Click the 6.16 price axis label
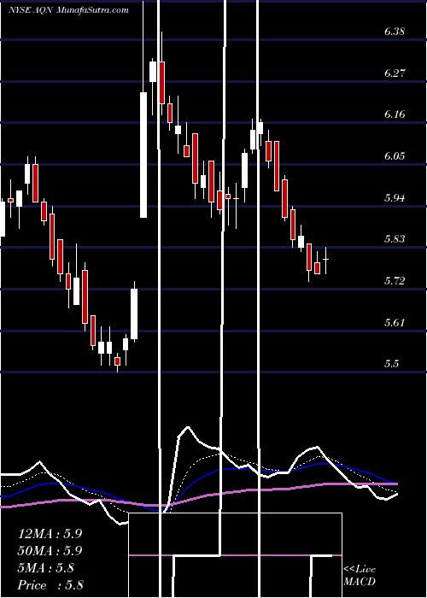The image size is (427, 598). 395,114
